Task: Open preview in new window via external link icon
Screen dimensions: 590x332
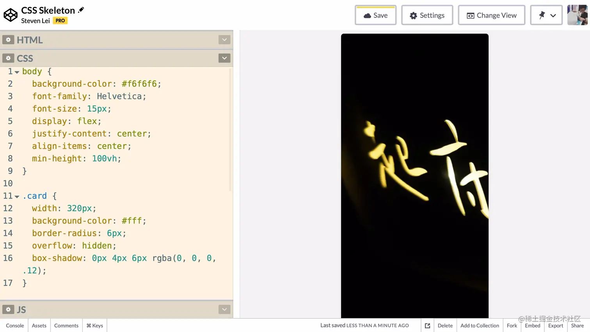Action: click(x=427, y=325)
